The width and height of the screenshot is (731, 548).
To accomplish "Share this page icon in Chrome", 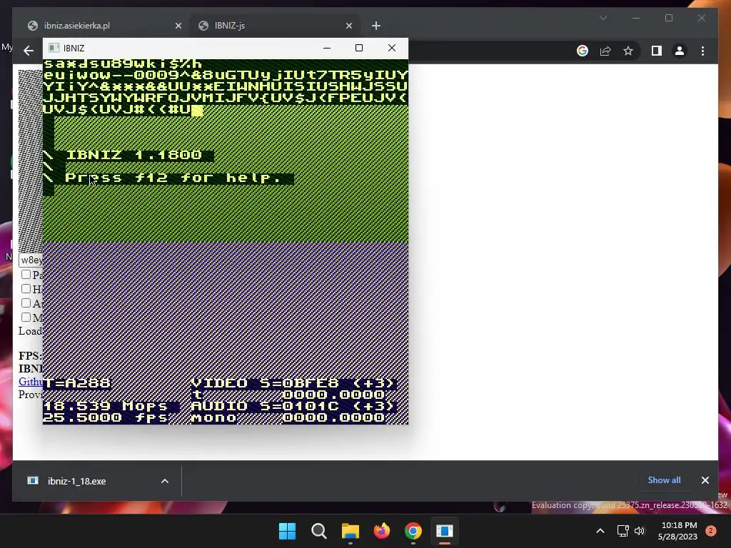I will click(x=605, y=51).
